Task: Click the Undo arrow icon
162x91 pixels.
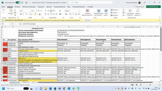Action: [x=3, y=10]
